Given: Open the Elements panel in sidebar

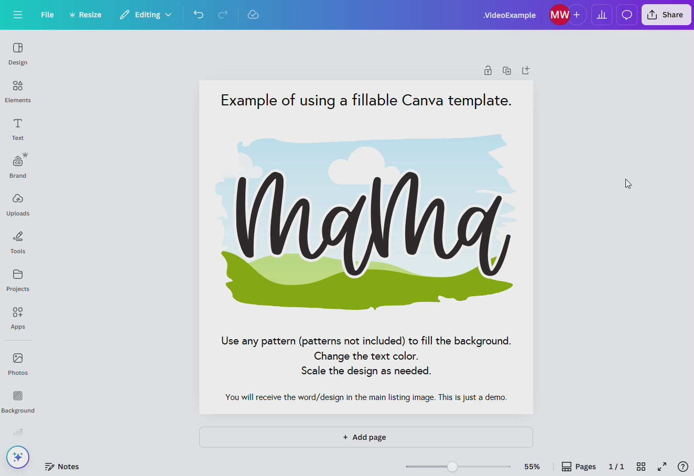Looking at the screenshot, I should (x=18, y=91).
